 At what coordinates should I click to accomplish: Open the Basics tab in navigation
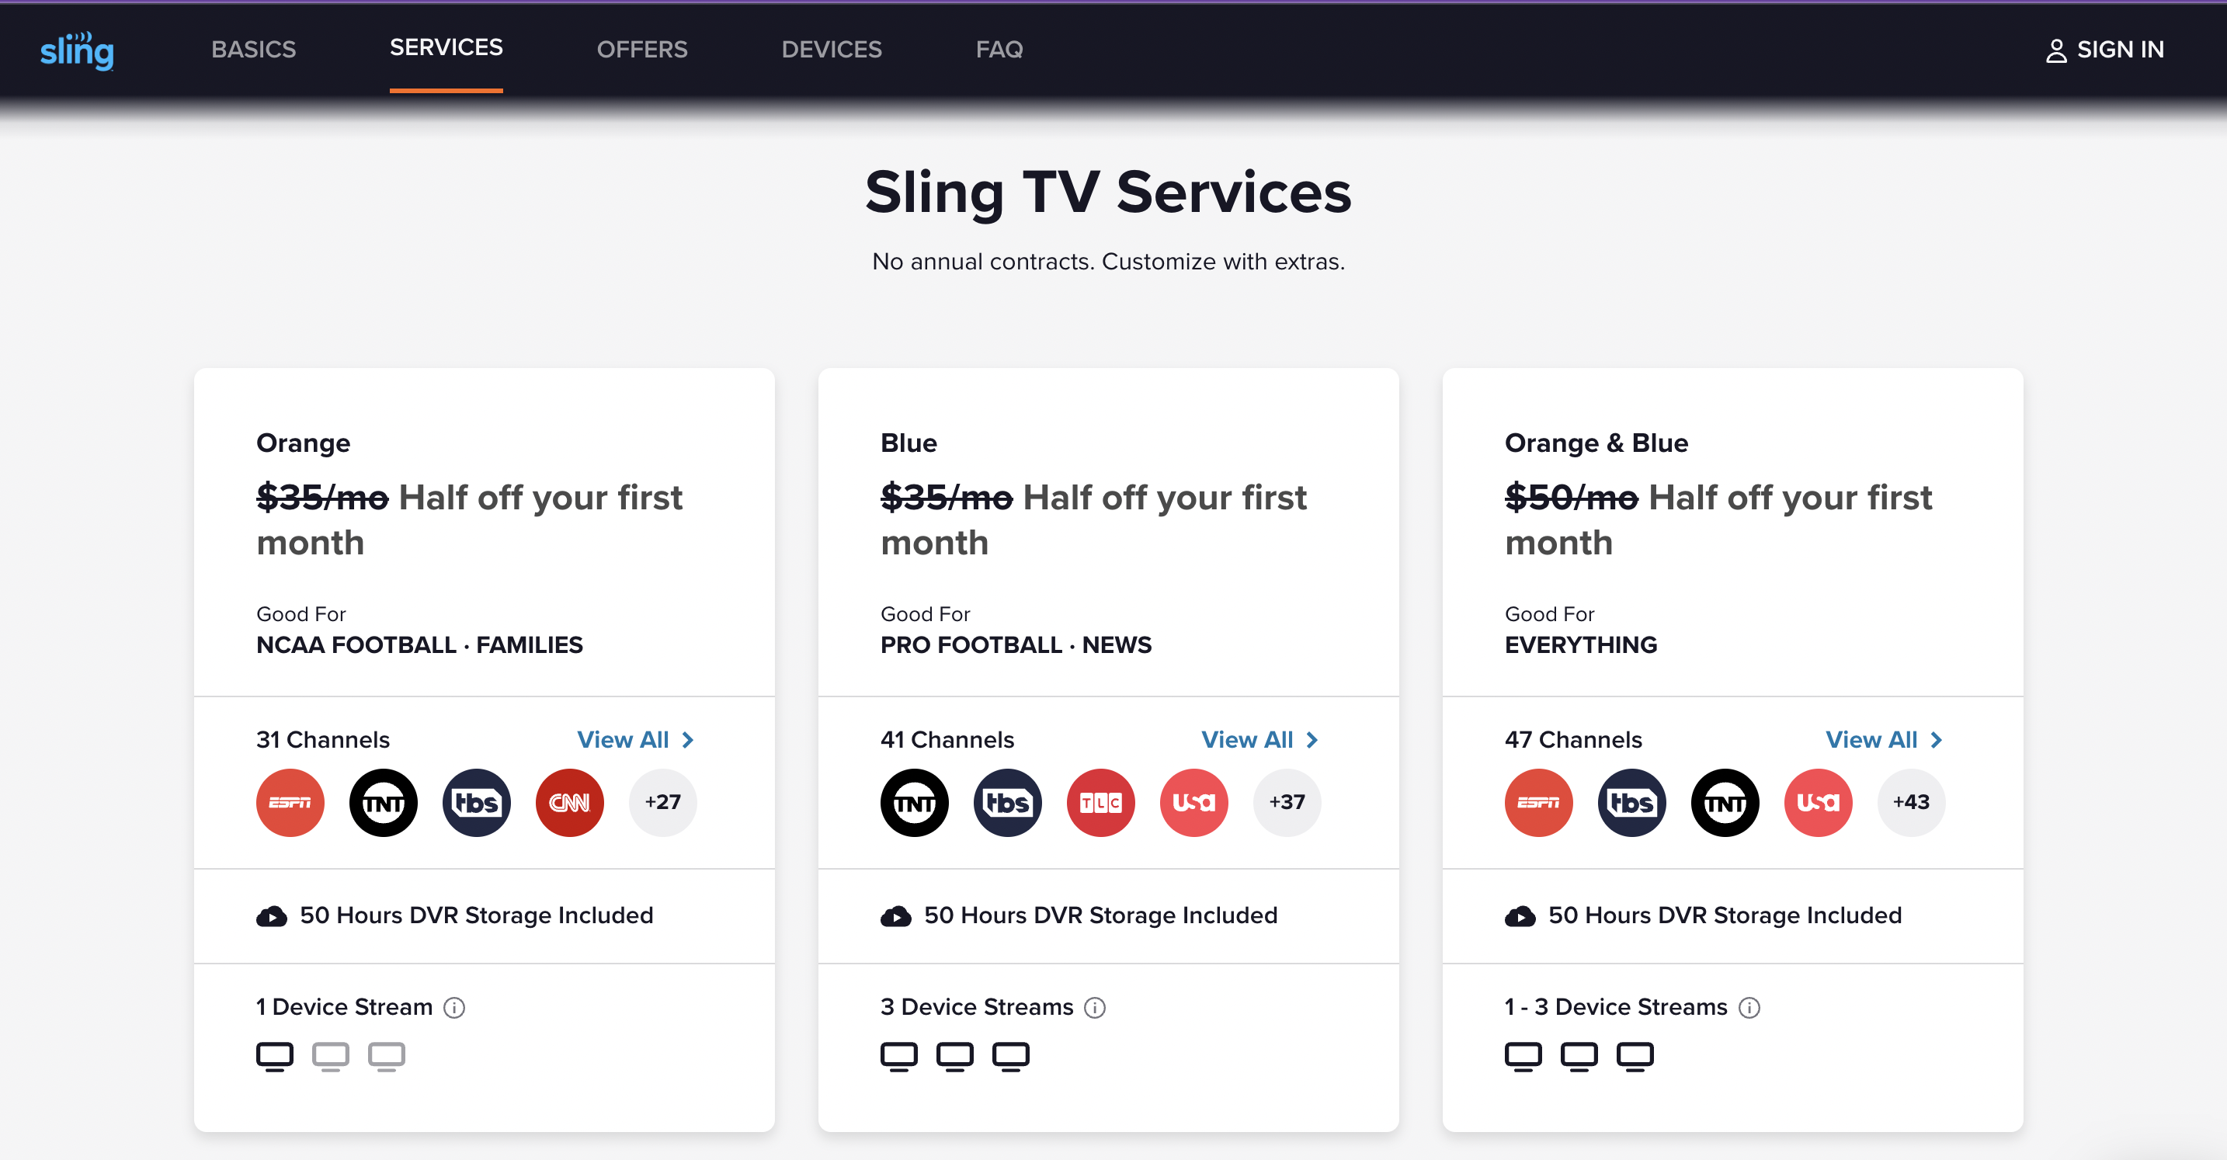253,49
